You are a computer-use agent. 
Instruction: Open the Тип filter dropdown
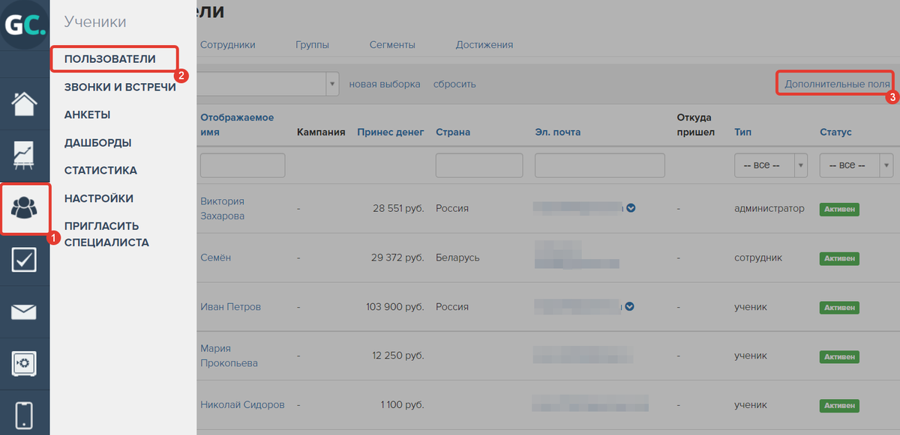(x=770, y=165)
